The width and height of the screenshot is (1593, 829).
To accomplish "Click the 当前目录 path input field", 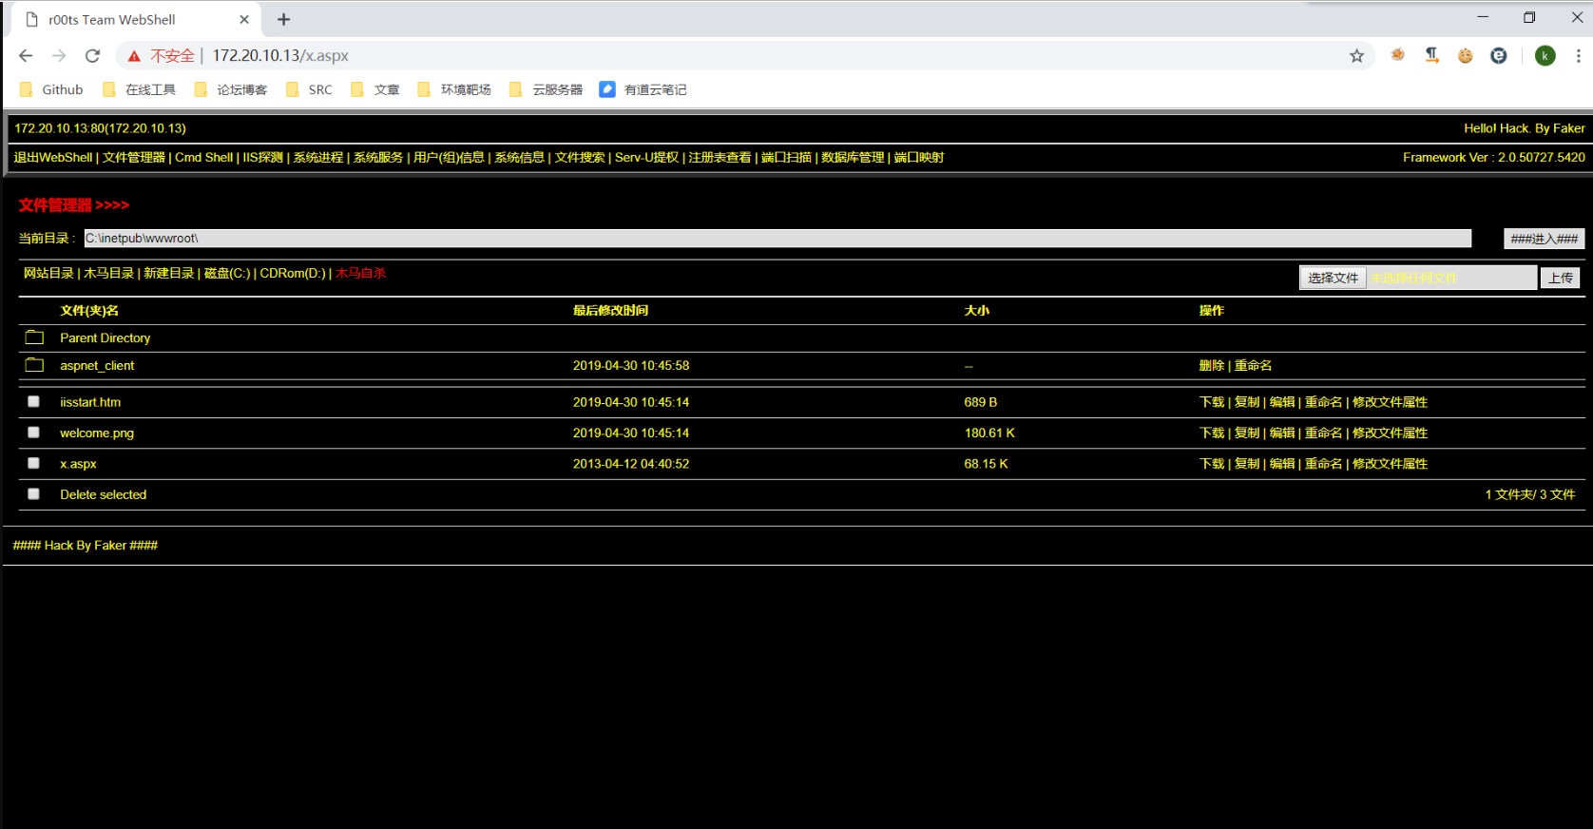I will (x=777, y=239).
